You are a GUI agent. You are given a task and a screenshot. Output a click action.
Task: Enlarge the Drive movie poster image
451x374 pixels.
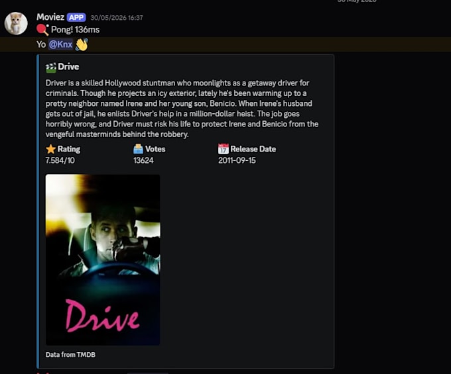coord(103,259)
